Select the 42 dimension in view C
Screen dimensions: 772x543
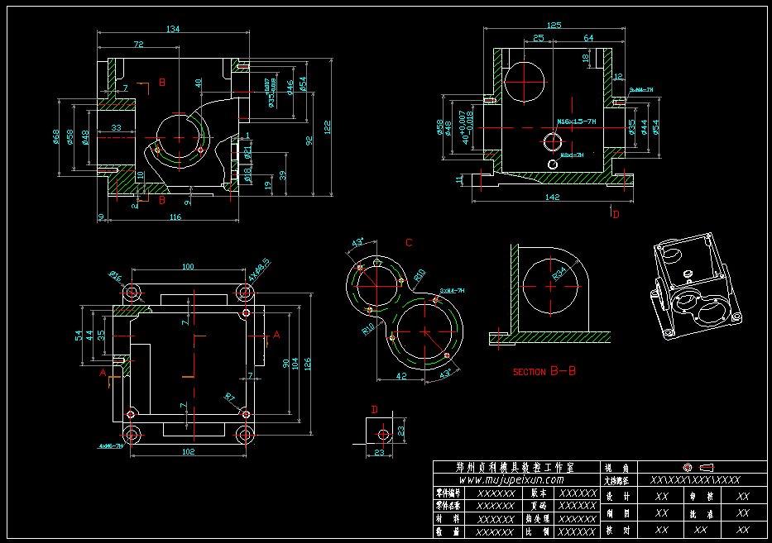[401, 376]
